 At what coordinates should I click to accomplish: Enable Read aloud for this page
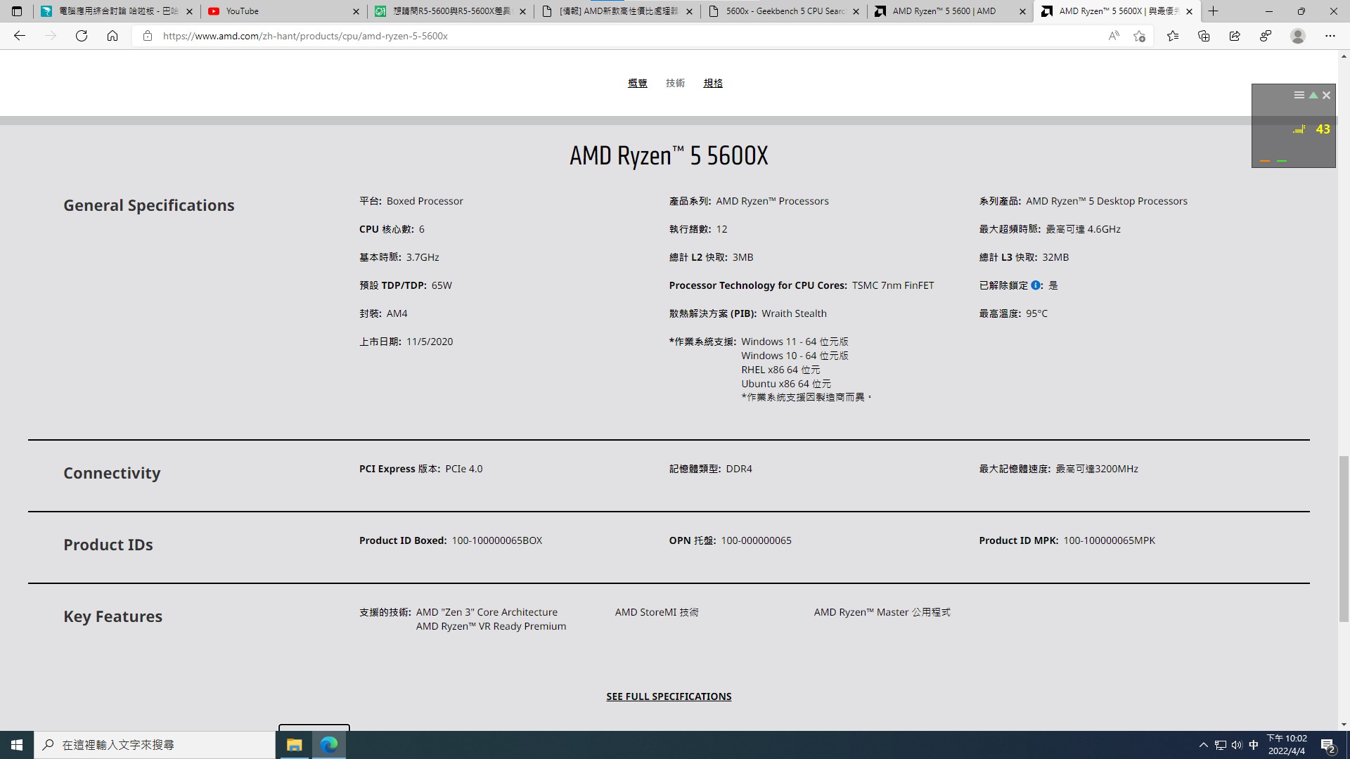tap(1114, 36)
